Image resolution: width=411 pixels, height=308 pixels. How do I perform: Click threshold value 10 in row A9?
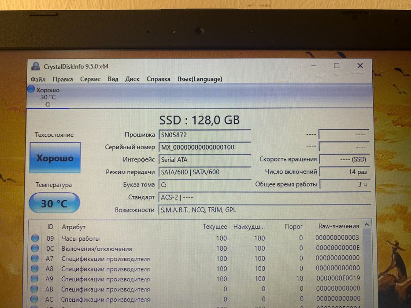coord(300,279)
